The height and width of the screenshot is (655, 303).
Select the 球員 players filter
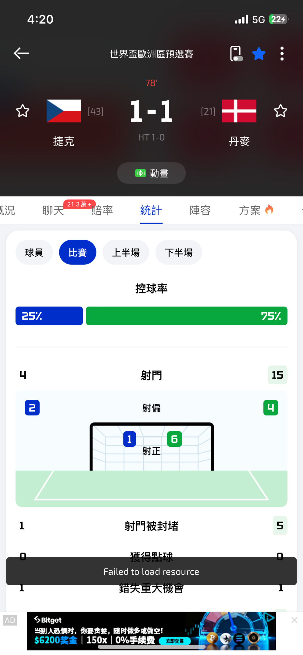(34, 253)
